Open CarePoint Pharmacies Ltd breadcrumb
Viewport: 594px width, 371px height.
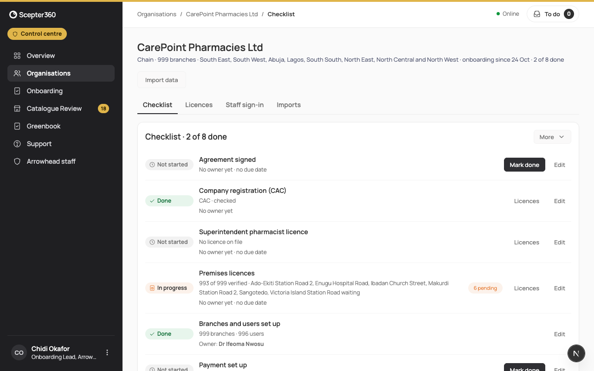point(222,14)
